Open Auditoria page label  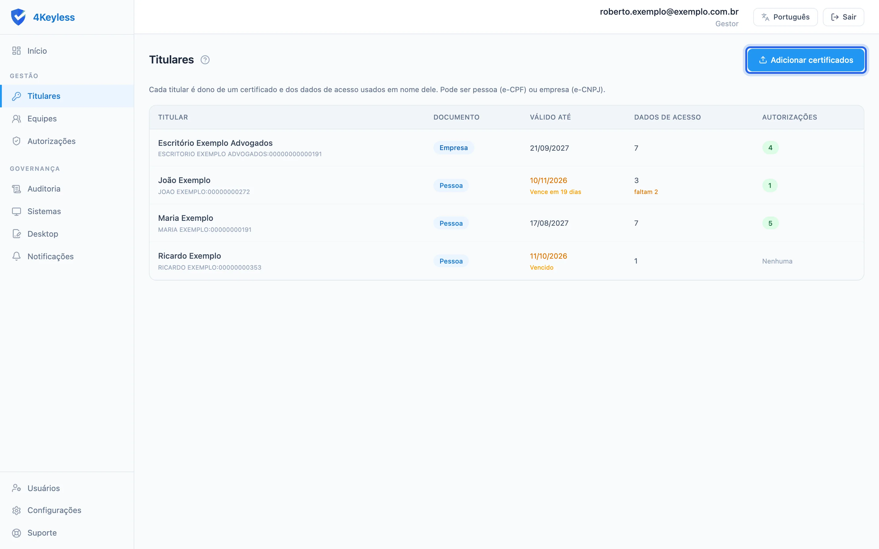pyautogui.click(x=44, y=189)
